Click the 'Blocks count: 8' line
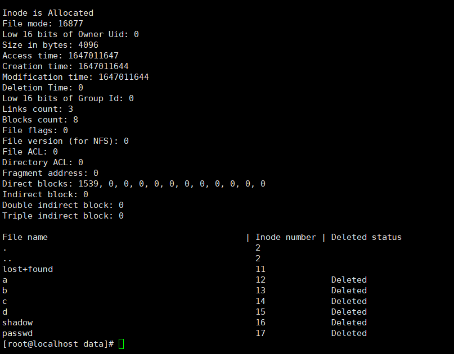This screenshot has width=454, height=354. coord(40,120)
